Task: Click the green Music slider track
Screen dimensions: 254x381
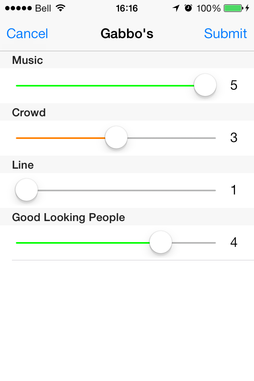Action: point(105,86)
